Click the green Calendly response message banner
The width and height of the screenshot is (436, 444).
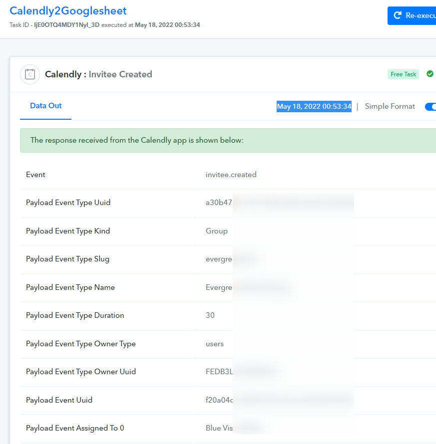click(228, 141)
